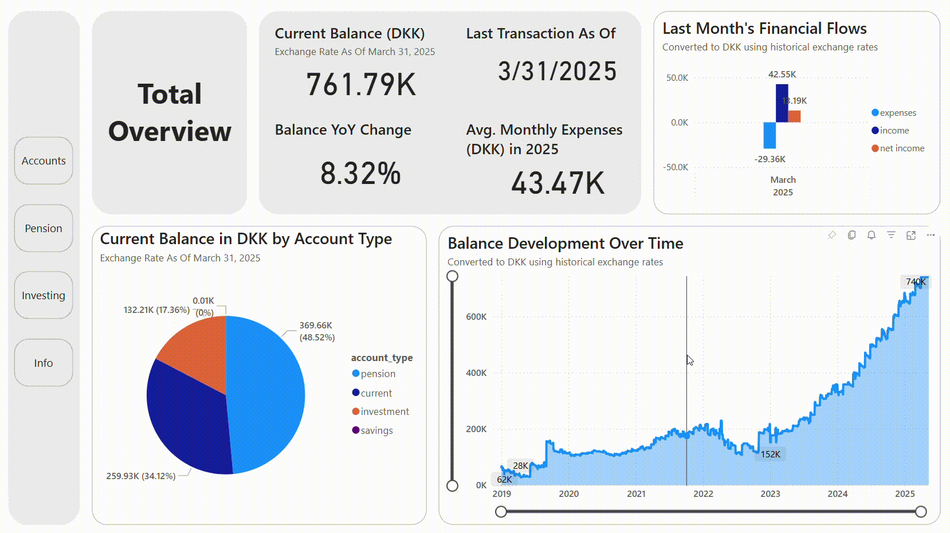
Task: Open the Investing page
Action: point(44,295)
